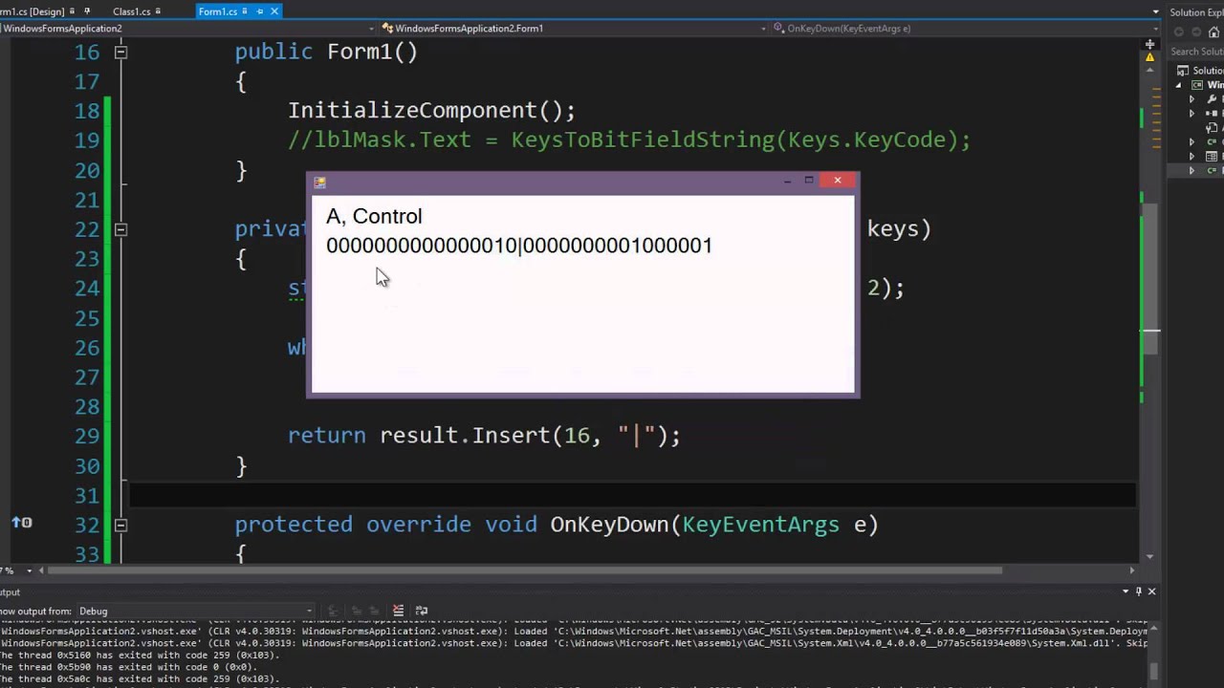The image size is (1224, 688).
Task: Toggle auto-hide pin on Output panel
Action: pyautogui.click(x=1138, y=591)
